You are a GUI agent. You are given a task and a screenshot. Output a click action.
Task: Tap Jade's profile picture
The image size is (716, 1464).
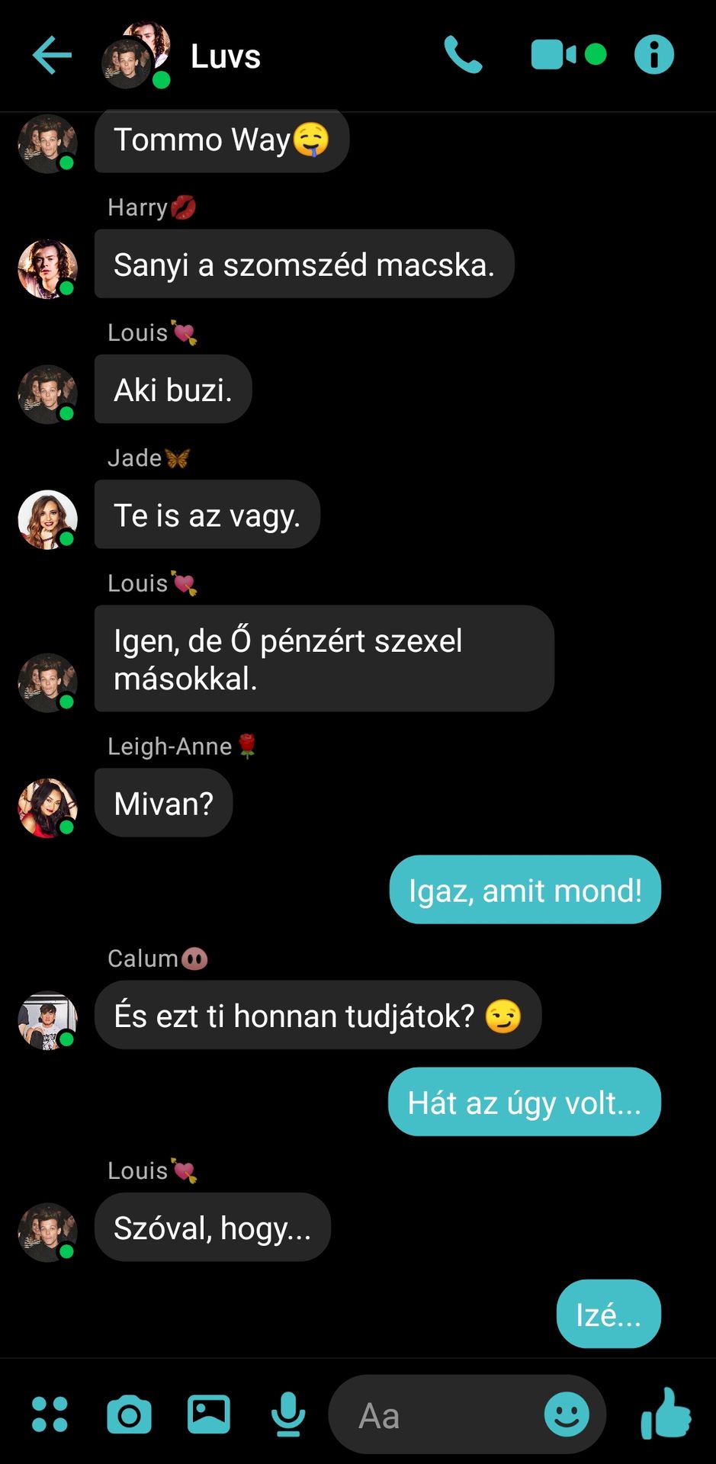47,519
